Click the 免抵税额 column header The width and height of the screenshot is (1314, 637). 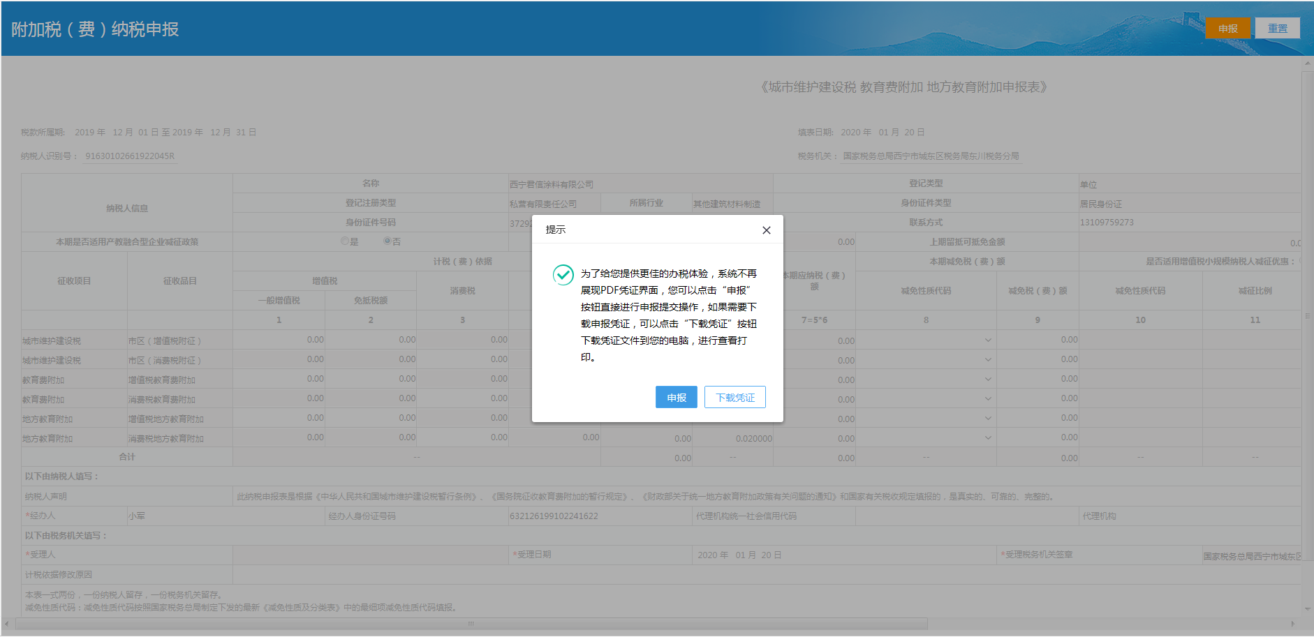click(x=371, y=300)
